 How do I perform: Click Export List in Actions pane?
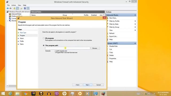[113, 36]
